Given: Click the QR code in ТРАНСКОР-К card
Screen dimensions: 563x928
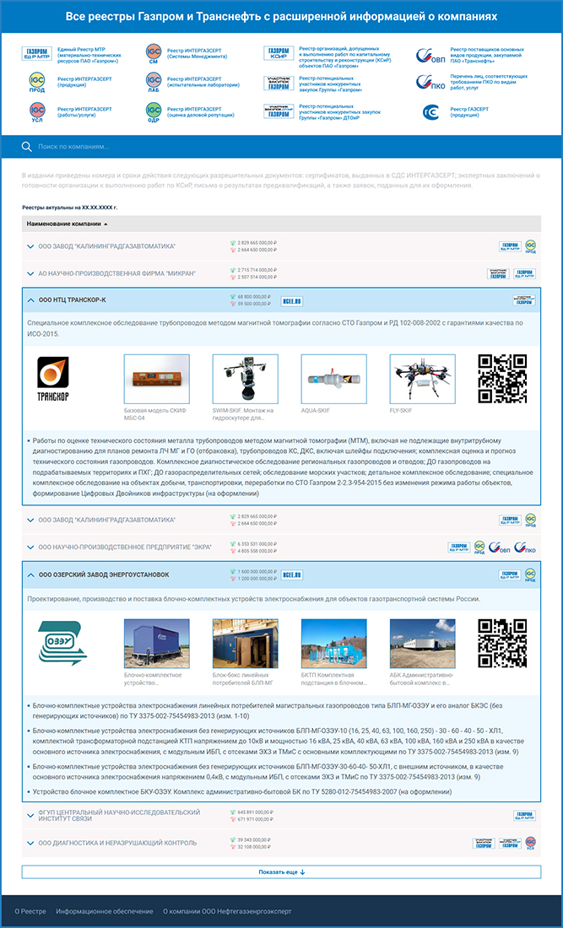Looking at the screenshot, I should pos(502,379).
